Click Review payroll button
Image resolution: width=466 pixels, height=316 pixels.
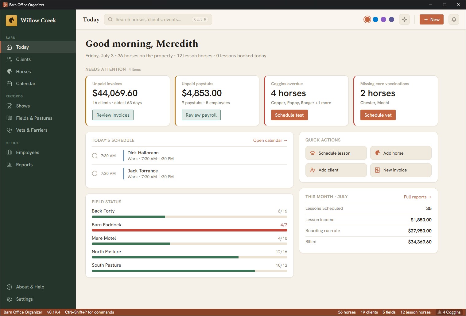[201, 115]
